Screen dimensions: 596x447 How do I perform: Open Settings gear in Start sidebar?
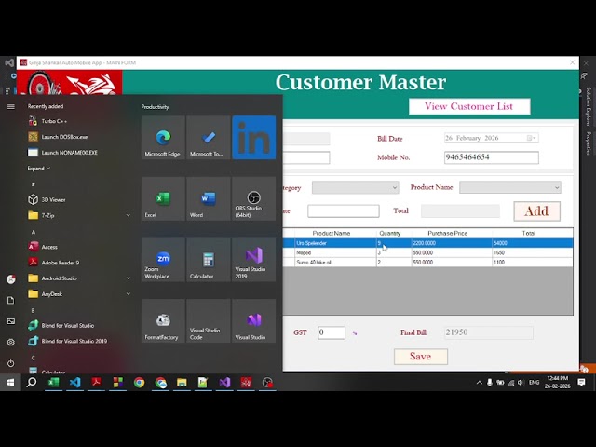10,342
